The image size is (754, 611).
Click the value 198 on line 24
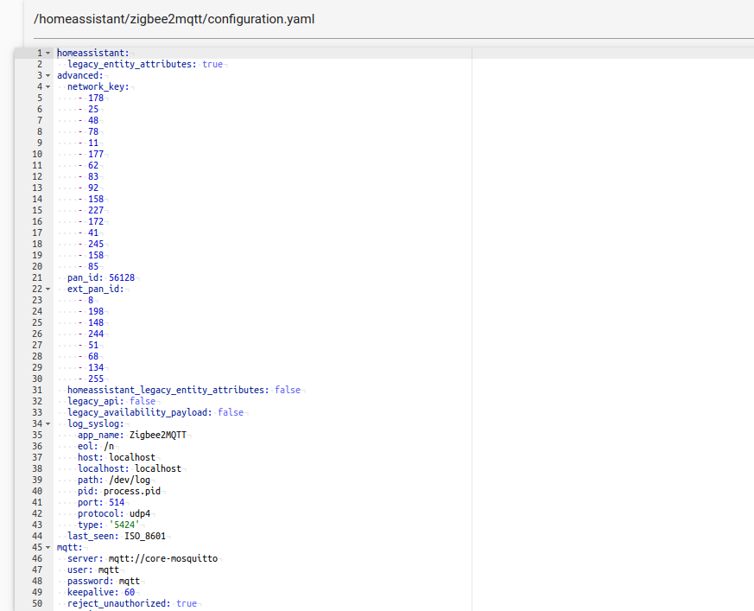coord(96,311)
